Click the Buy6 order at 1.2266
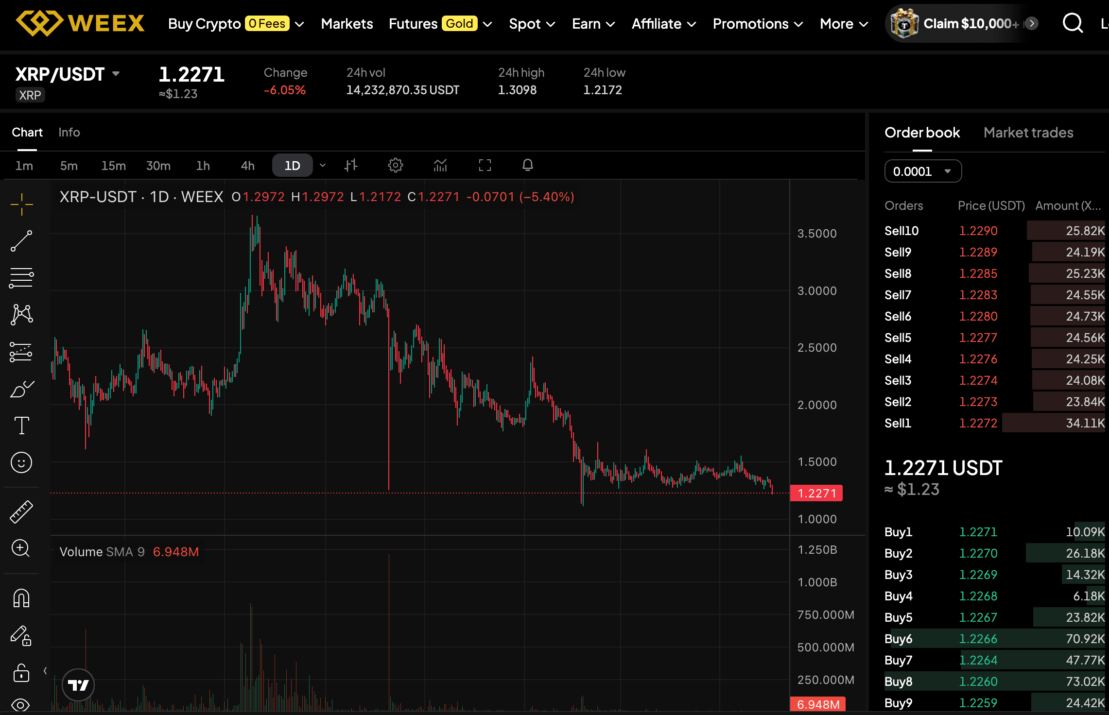The width and height of the screenshot is (1109, 715). (x=994, y=639)
